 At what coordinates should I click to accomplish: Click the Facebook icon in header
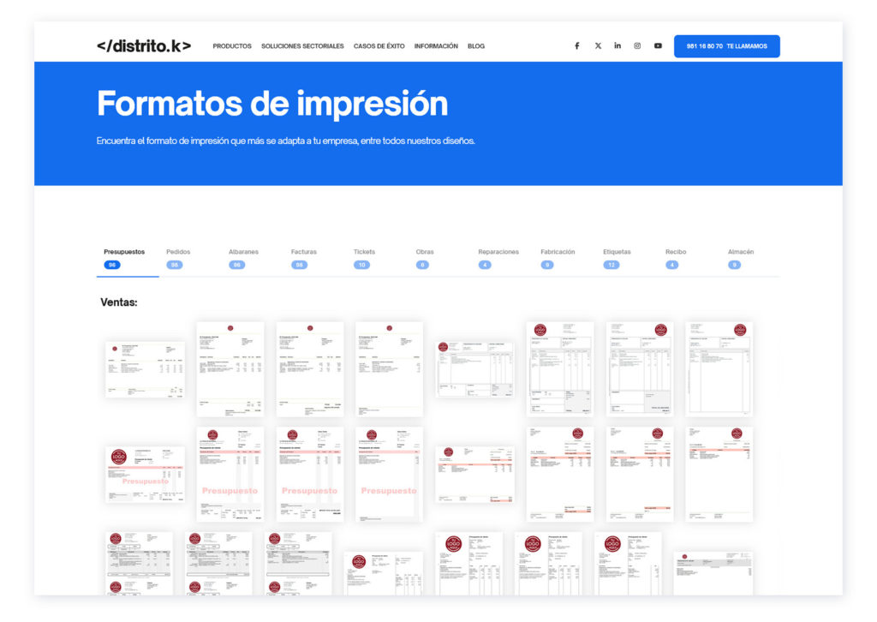pos(576,46)
